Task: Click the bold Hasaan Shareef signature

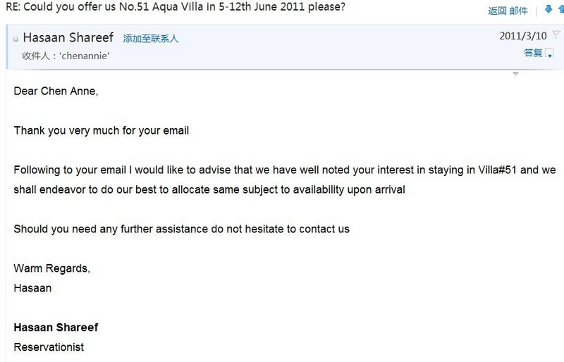Action: tap(56, 327)
